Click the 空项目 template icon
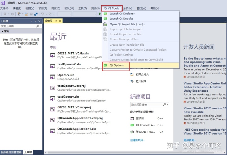This screenshot has width=227, height=155. [132, 118]
